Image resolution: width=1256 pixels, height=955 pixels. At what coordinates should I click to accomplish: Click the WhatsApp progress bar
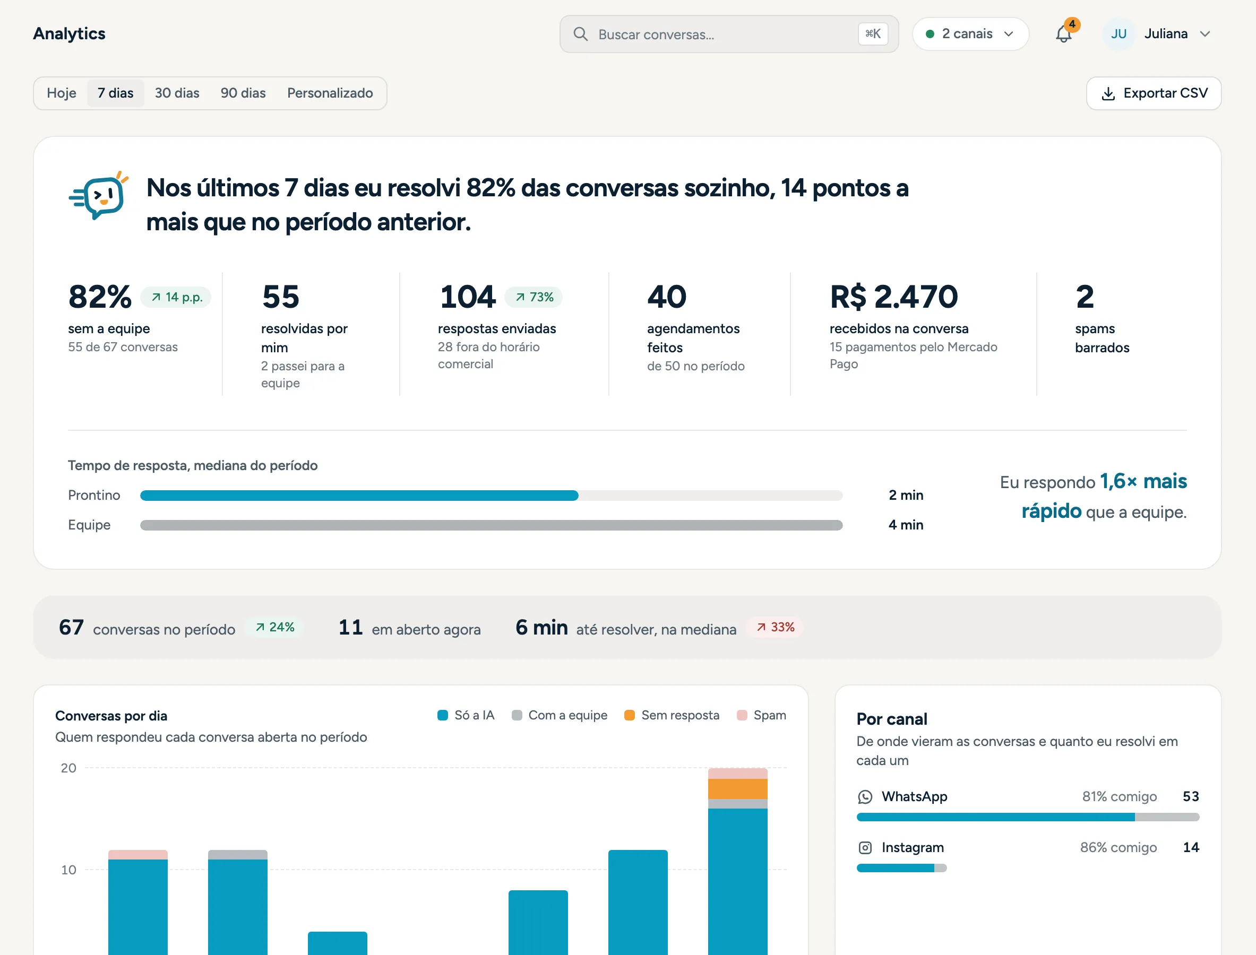[x=1028, y=818]
